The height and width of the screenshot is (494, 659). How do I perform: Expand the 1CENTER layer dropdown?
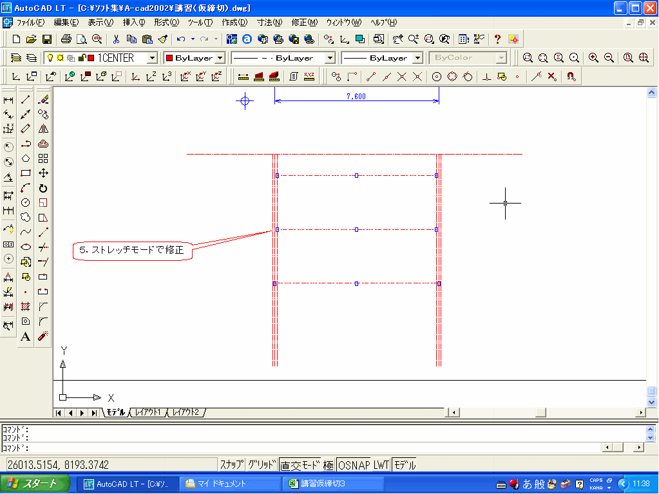[153, 58]
